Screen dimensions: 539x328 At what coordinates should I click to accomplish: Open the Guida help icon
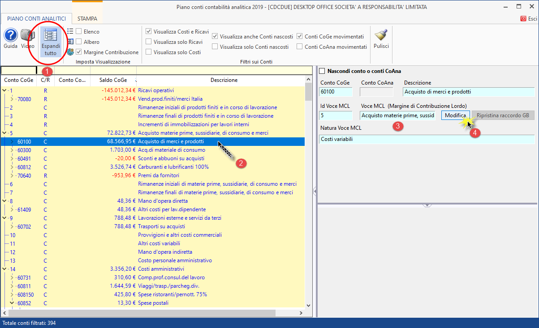tap(11, 36)
